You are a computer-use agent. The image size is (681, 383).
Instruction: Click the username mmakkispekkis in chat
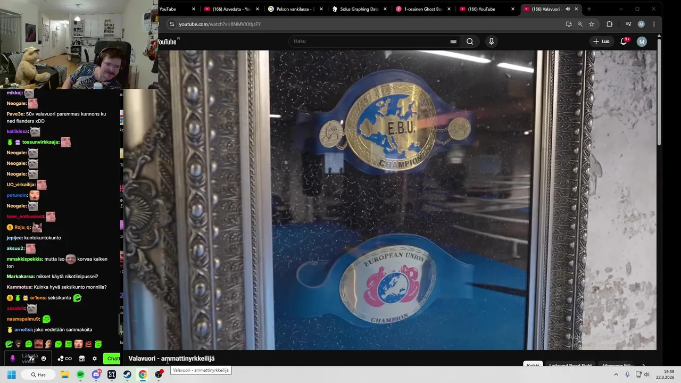(24, 259)
